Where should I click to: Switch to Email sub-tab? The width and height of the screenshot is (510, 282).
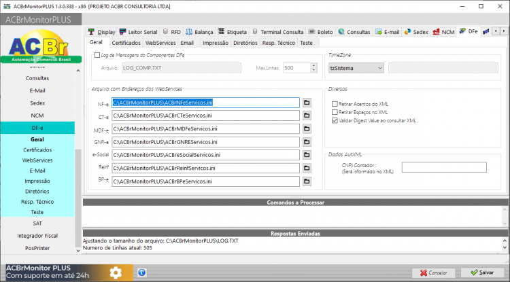pos(187,43)
